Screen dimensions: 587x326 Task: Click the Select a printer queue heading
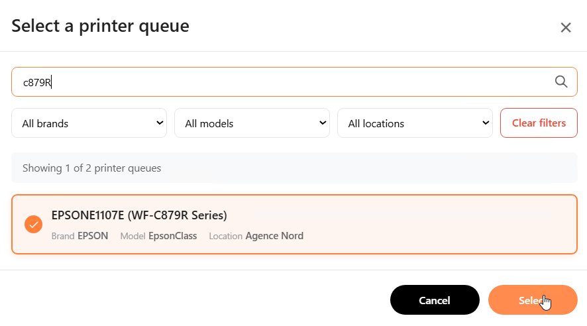[x=101, y=26]
